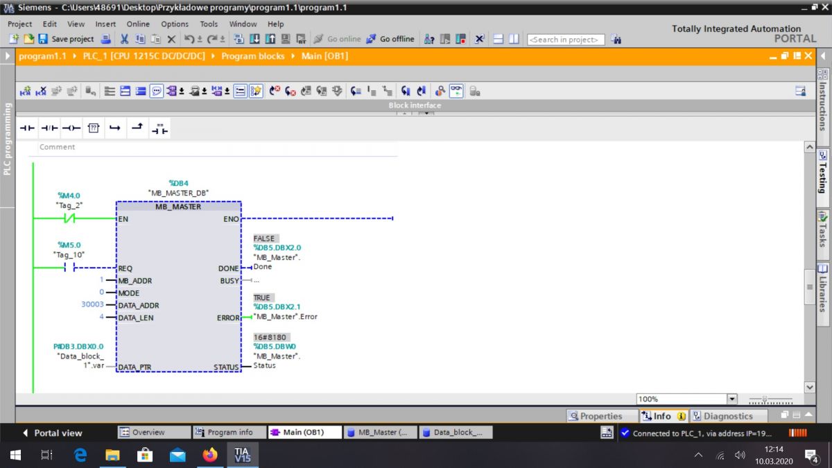Image resolution: width=832 pixels, height=468 pixels.
Task: Click the network Comment field
Action: click(217, 147)
